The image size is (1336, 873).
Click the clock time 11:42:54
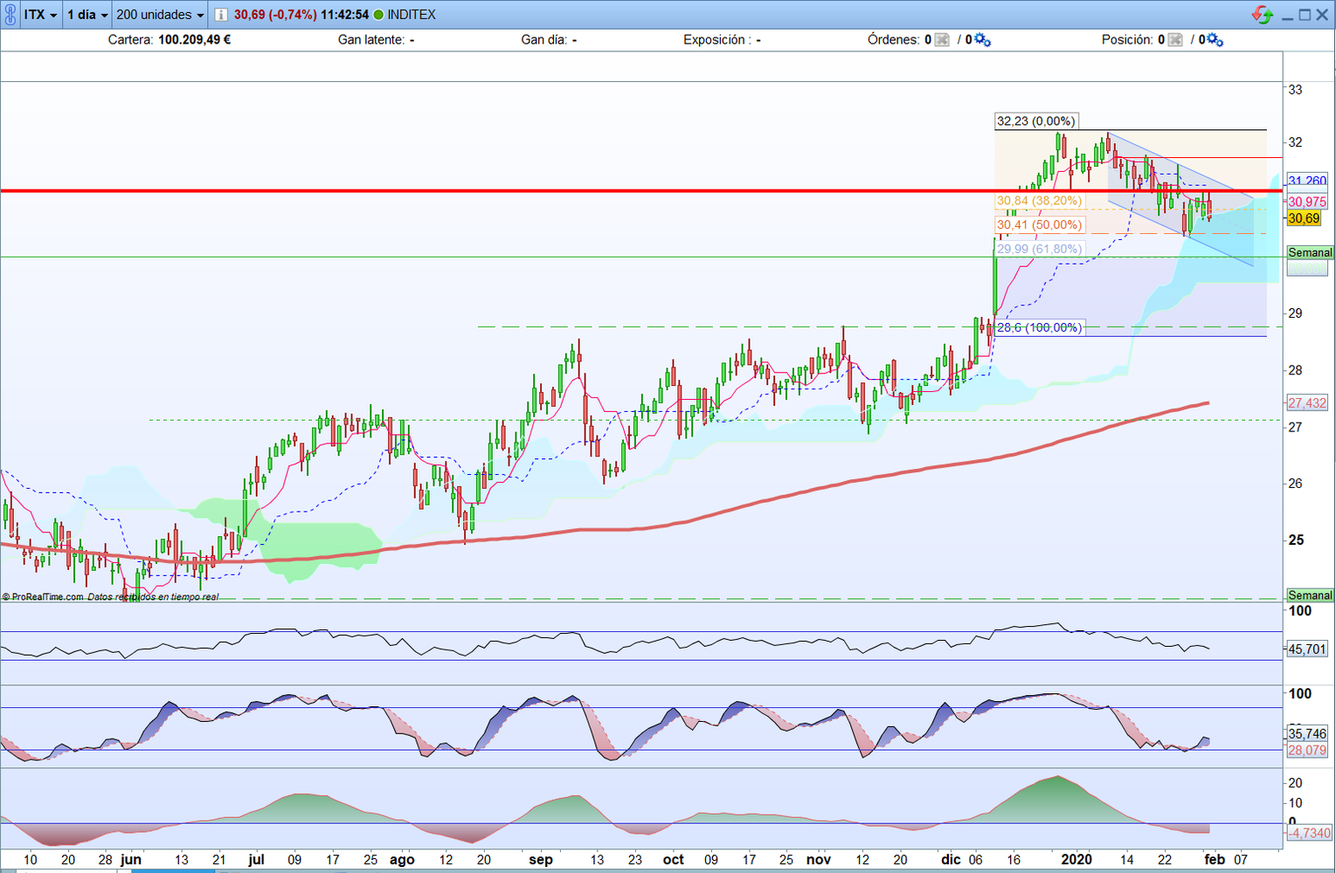344,15
